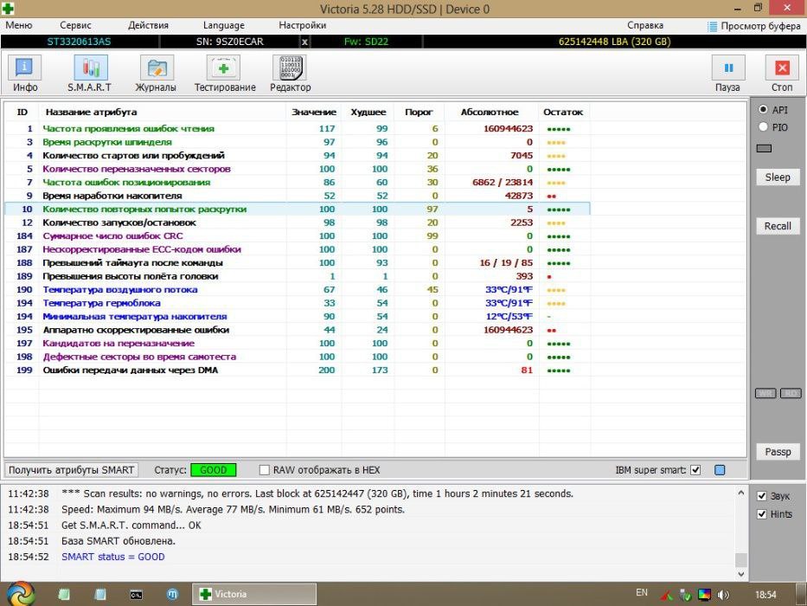Toggle the Hints checkbox
Image resolution: width=807 pixels, height=606 pixels.
pyautogui.click(x=762, y=514)
